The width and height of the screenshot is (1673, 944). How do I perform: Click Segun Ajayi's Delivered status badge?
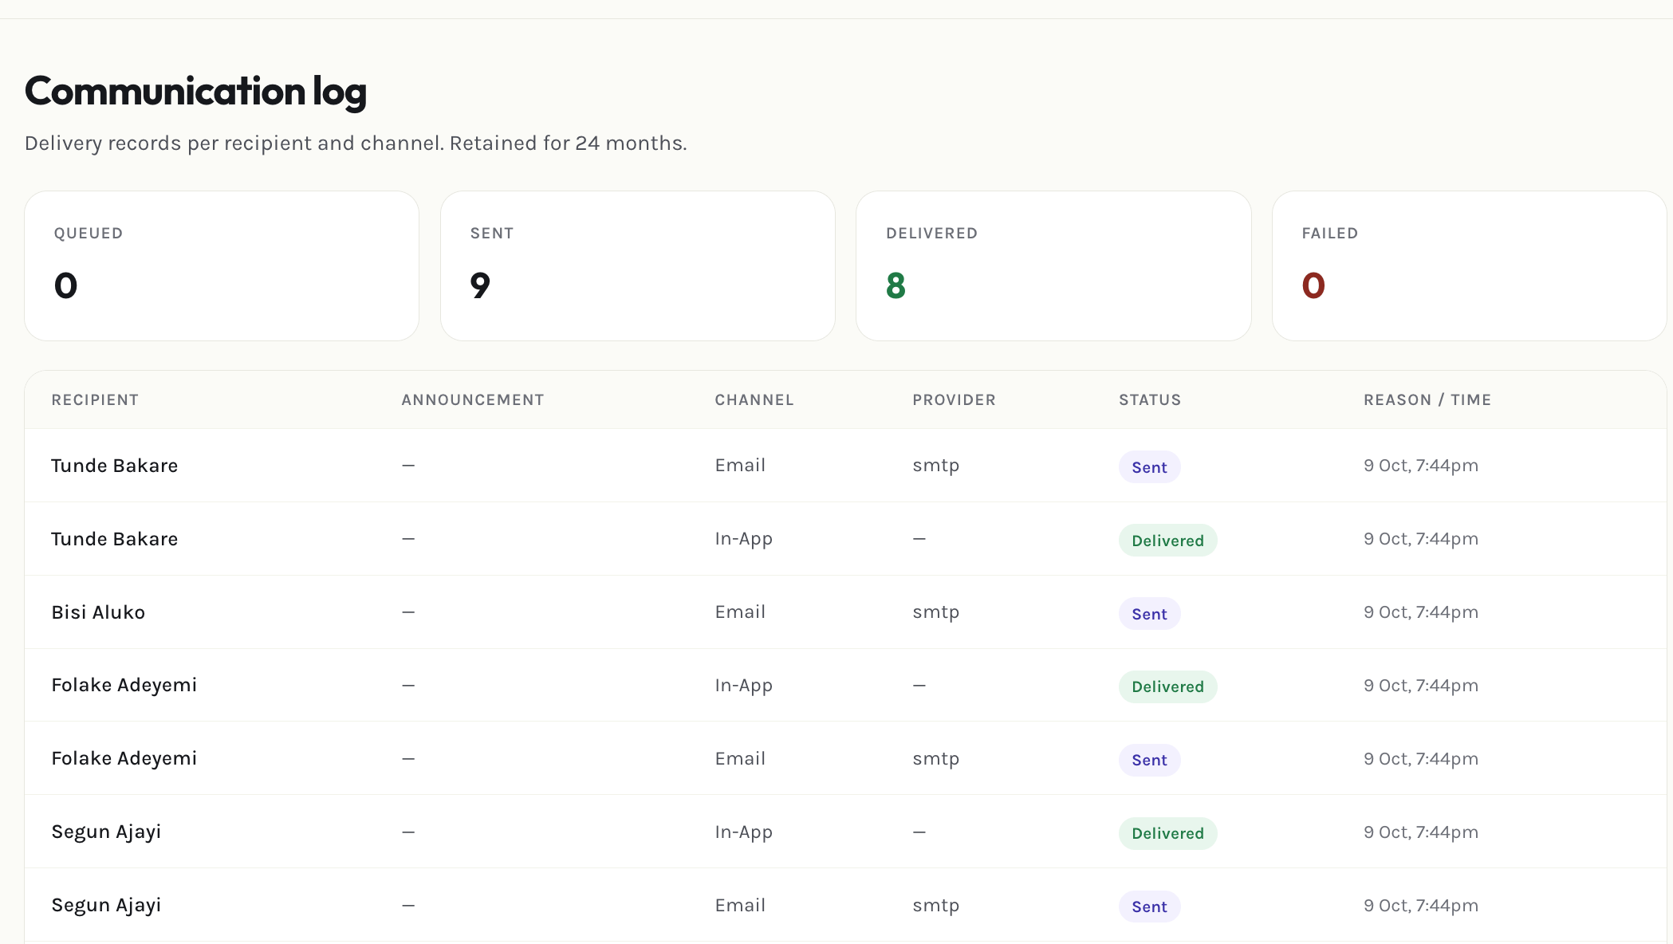point(1167,833)
